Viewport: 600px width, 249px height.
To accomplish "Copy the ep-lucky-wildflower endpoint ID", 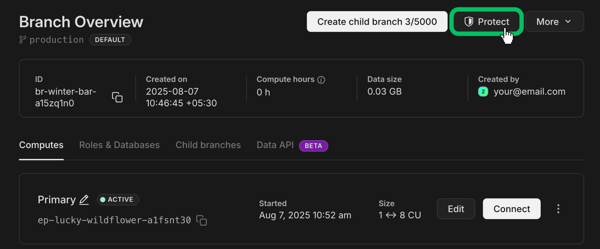I will (202, 220).
